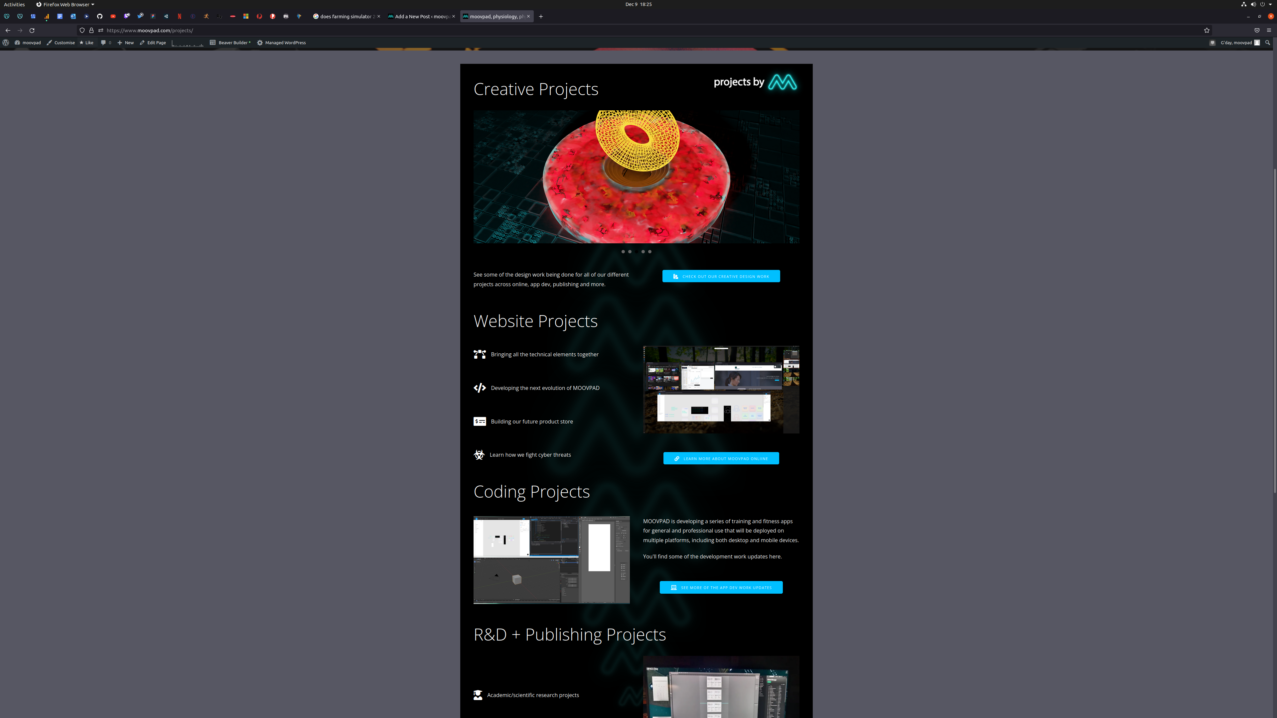
Task: Bookmark this page with the star icon
Action: click(1206, 30)
